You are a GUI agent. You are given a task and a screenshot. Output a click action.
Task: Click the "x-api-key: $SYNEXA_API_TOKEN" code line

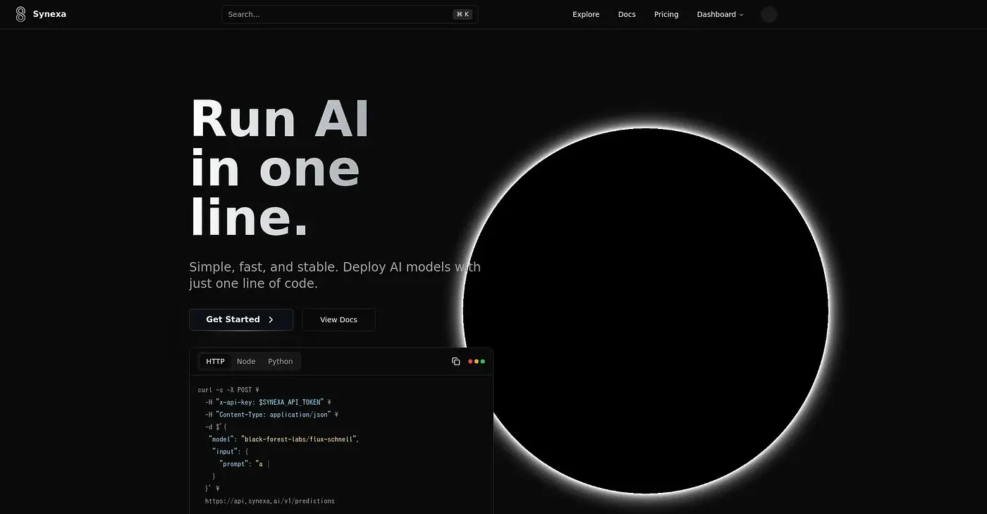(x=268, y=402)
